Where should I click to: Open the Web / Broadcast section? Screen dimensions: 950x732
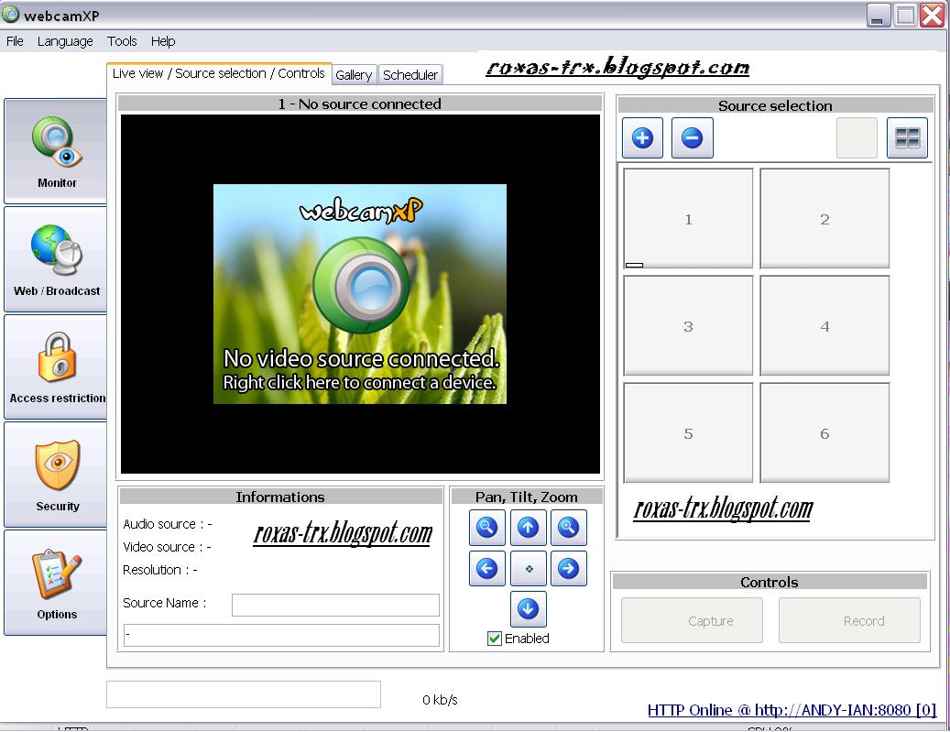coord(56,259)
